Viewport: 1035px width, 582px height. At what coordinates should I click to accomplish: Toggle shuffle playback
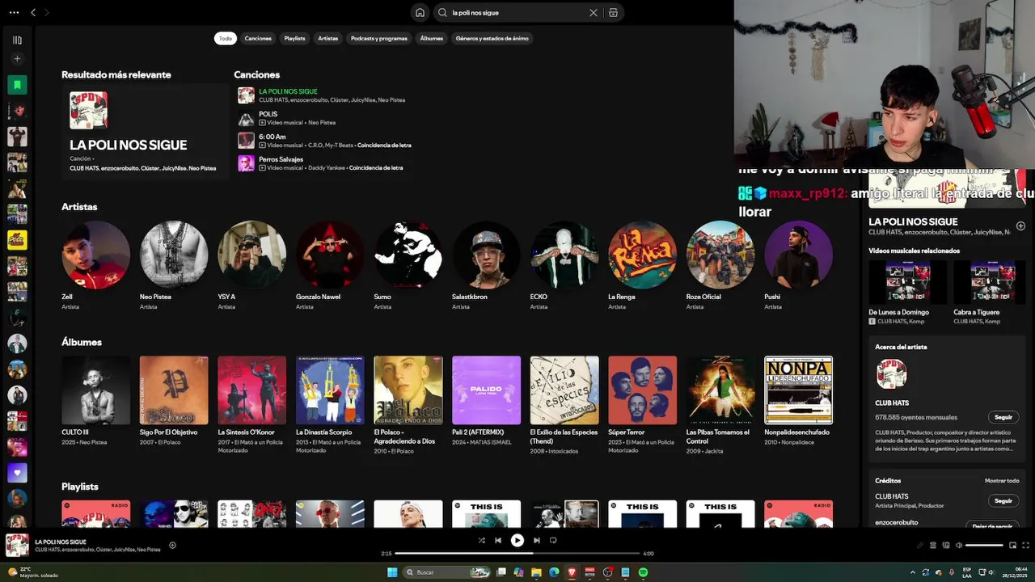pos(481,540)
